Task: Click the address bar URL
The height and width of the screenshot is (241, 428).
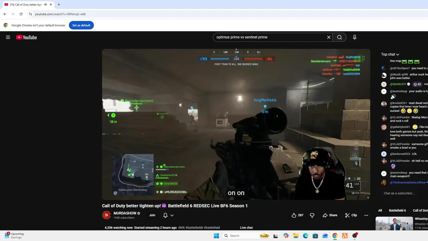Action: 61,14
